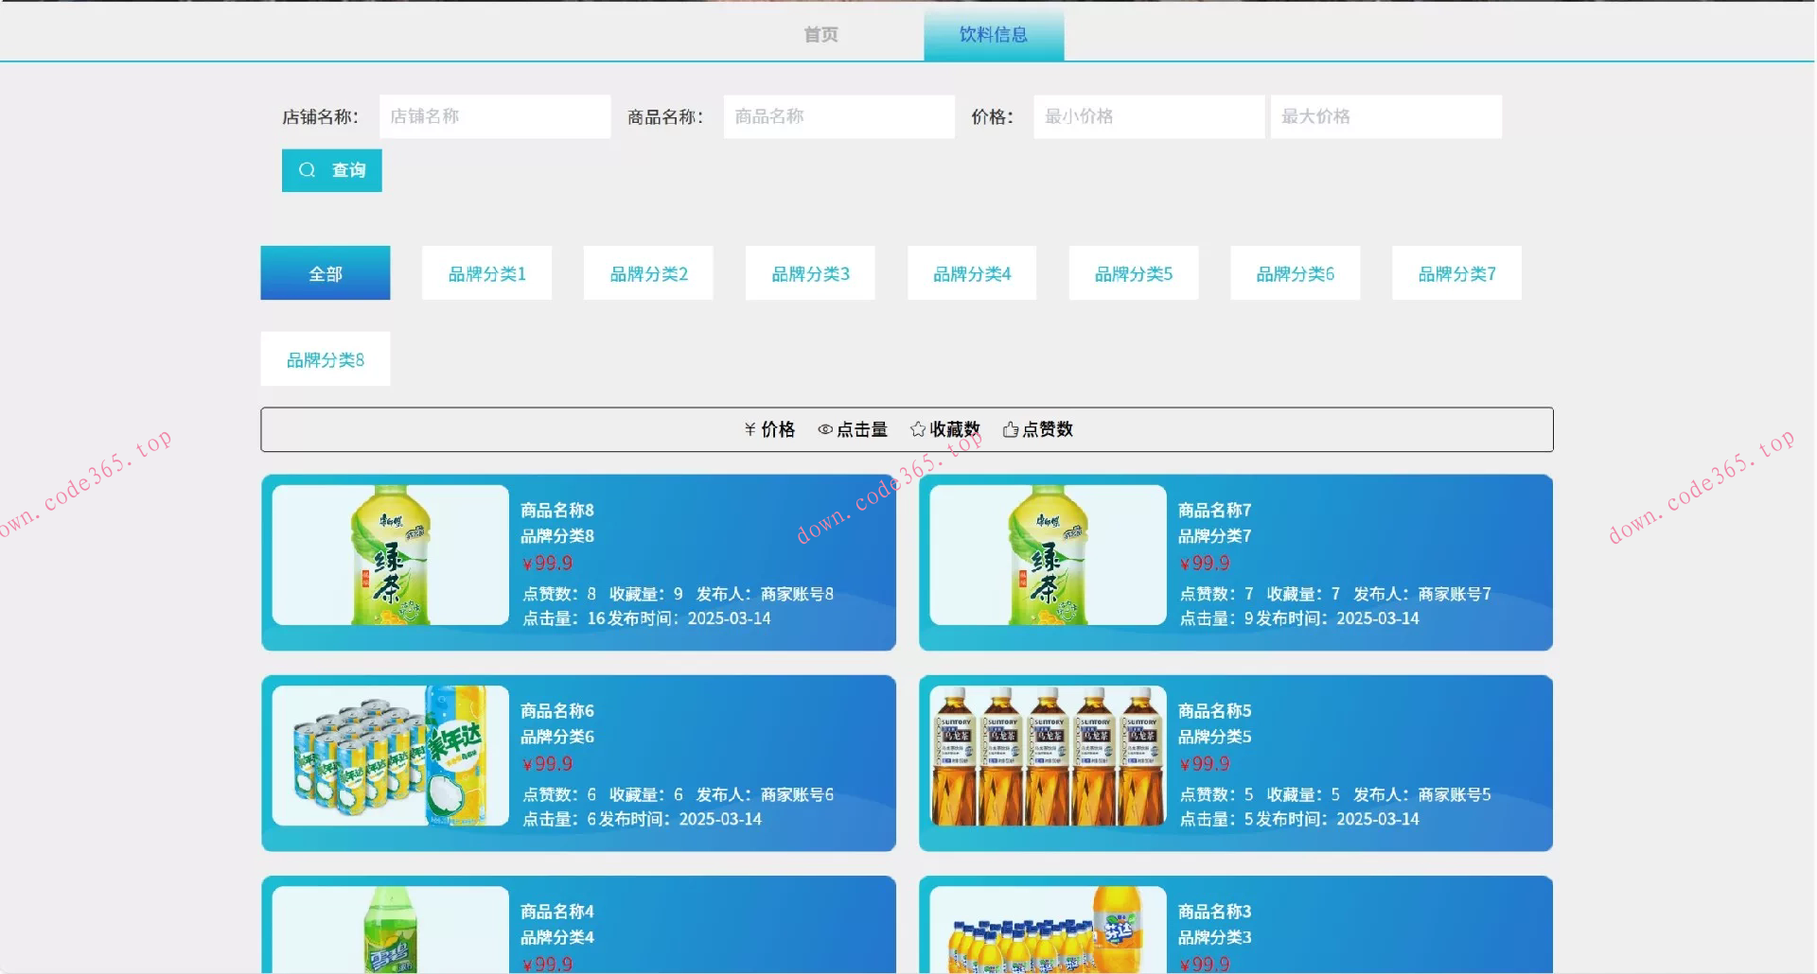Click the 最大价格 maximum price field
The image size is (1817, 974).
coord(1386,116)
